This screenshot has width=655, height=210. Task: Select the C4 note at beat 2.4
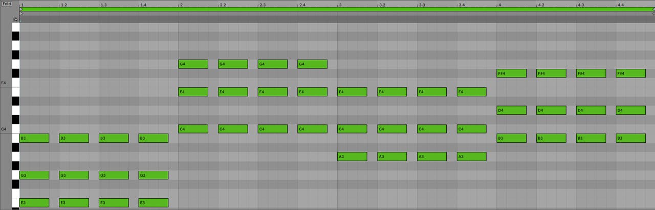tap(312, 129)
